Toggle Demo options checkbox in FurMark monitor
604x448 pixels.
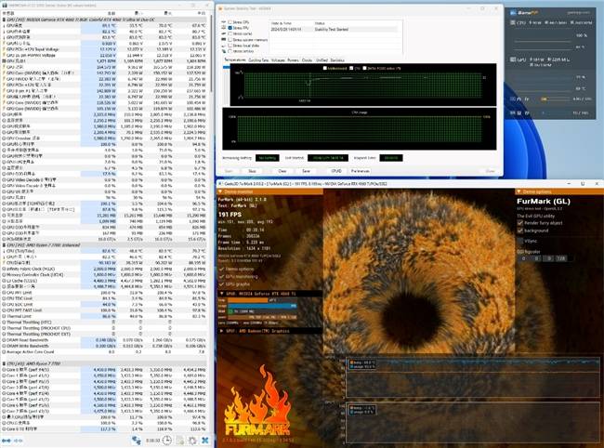pyautogui.click(x=221, y=269)
